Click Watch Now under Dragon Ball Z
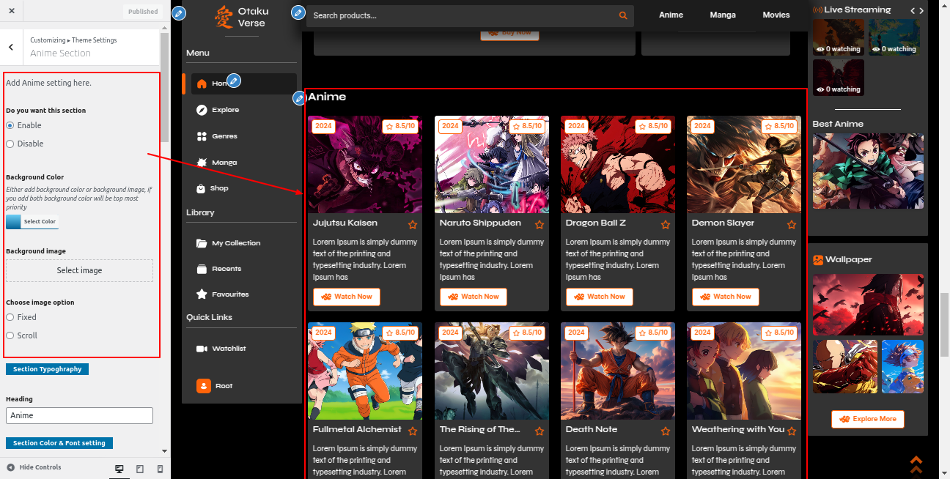This screenshot has height=479, width=950. click(599, 297)
